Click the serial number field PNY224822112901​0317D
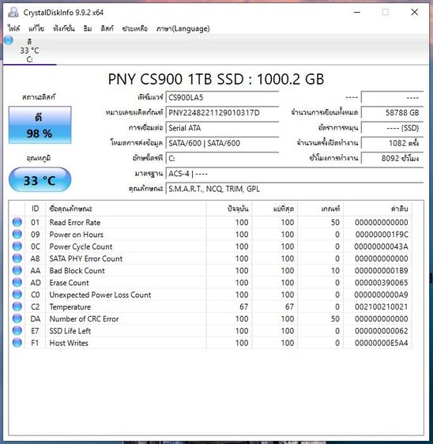 coord(222,113)
